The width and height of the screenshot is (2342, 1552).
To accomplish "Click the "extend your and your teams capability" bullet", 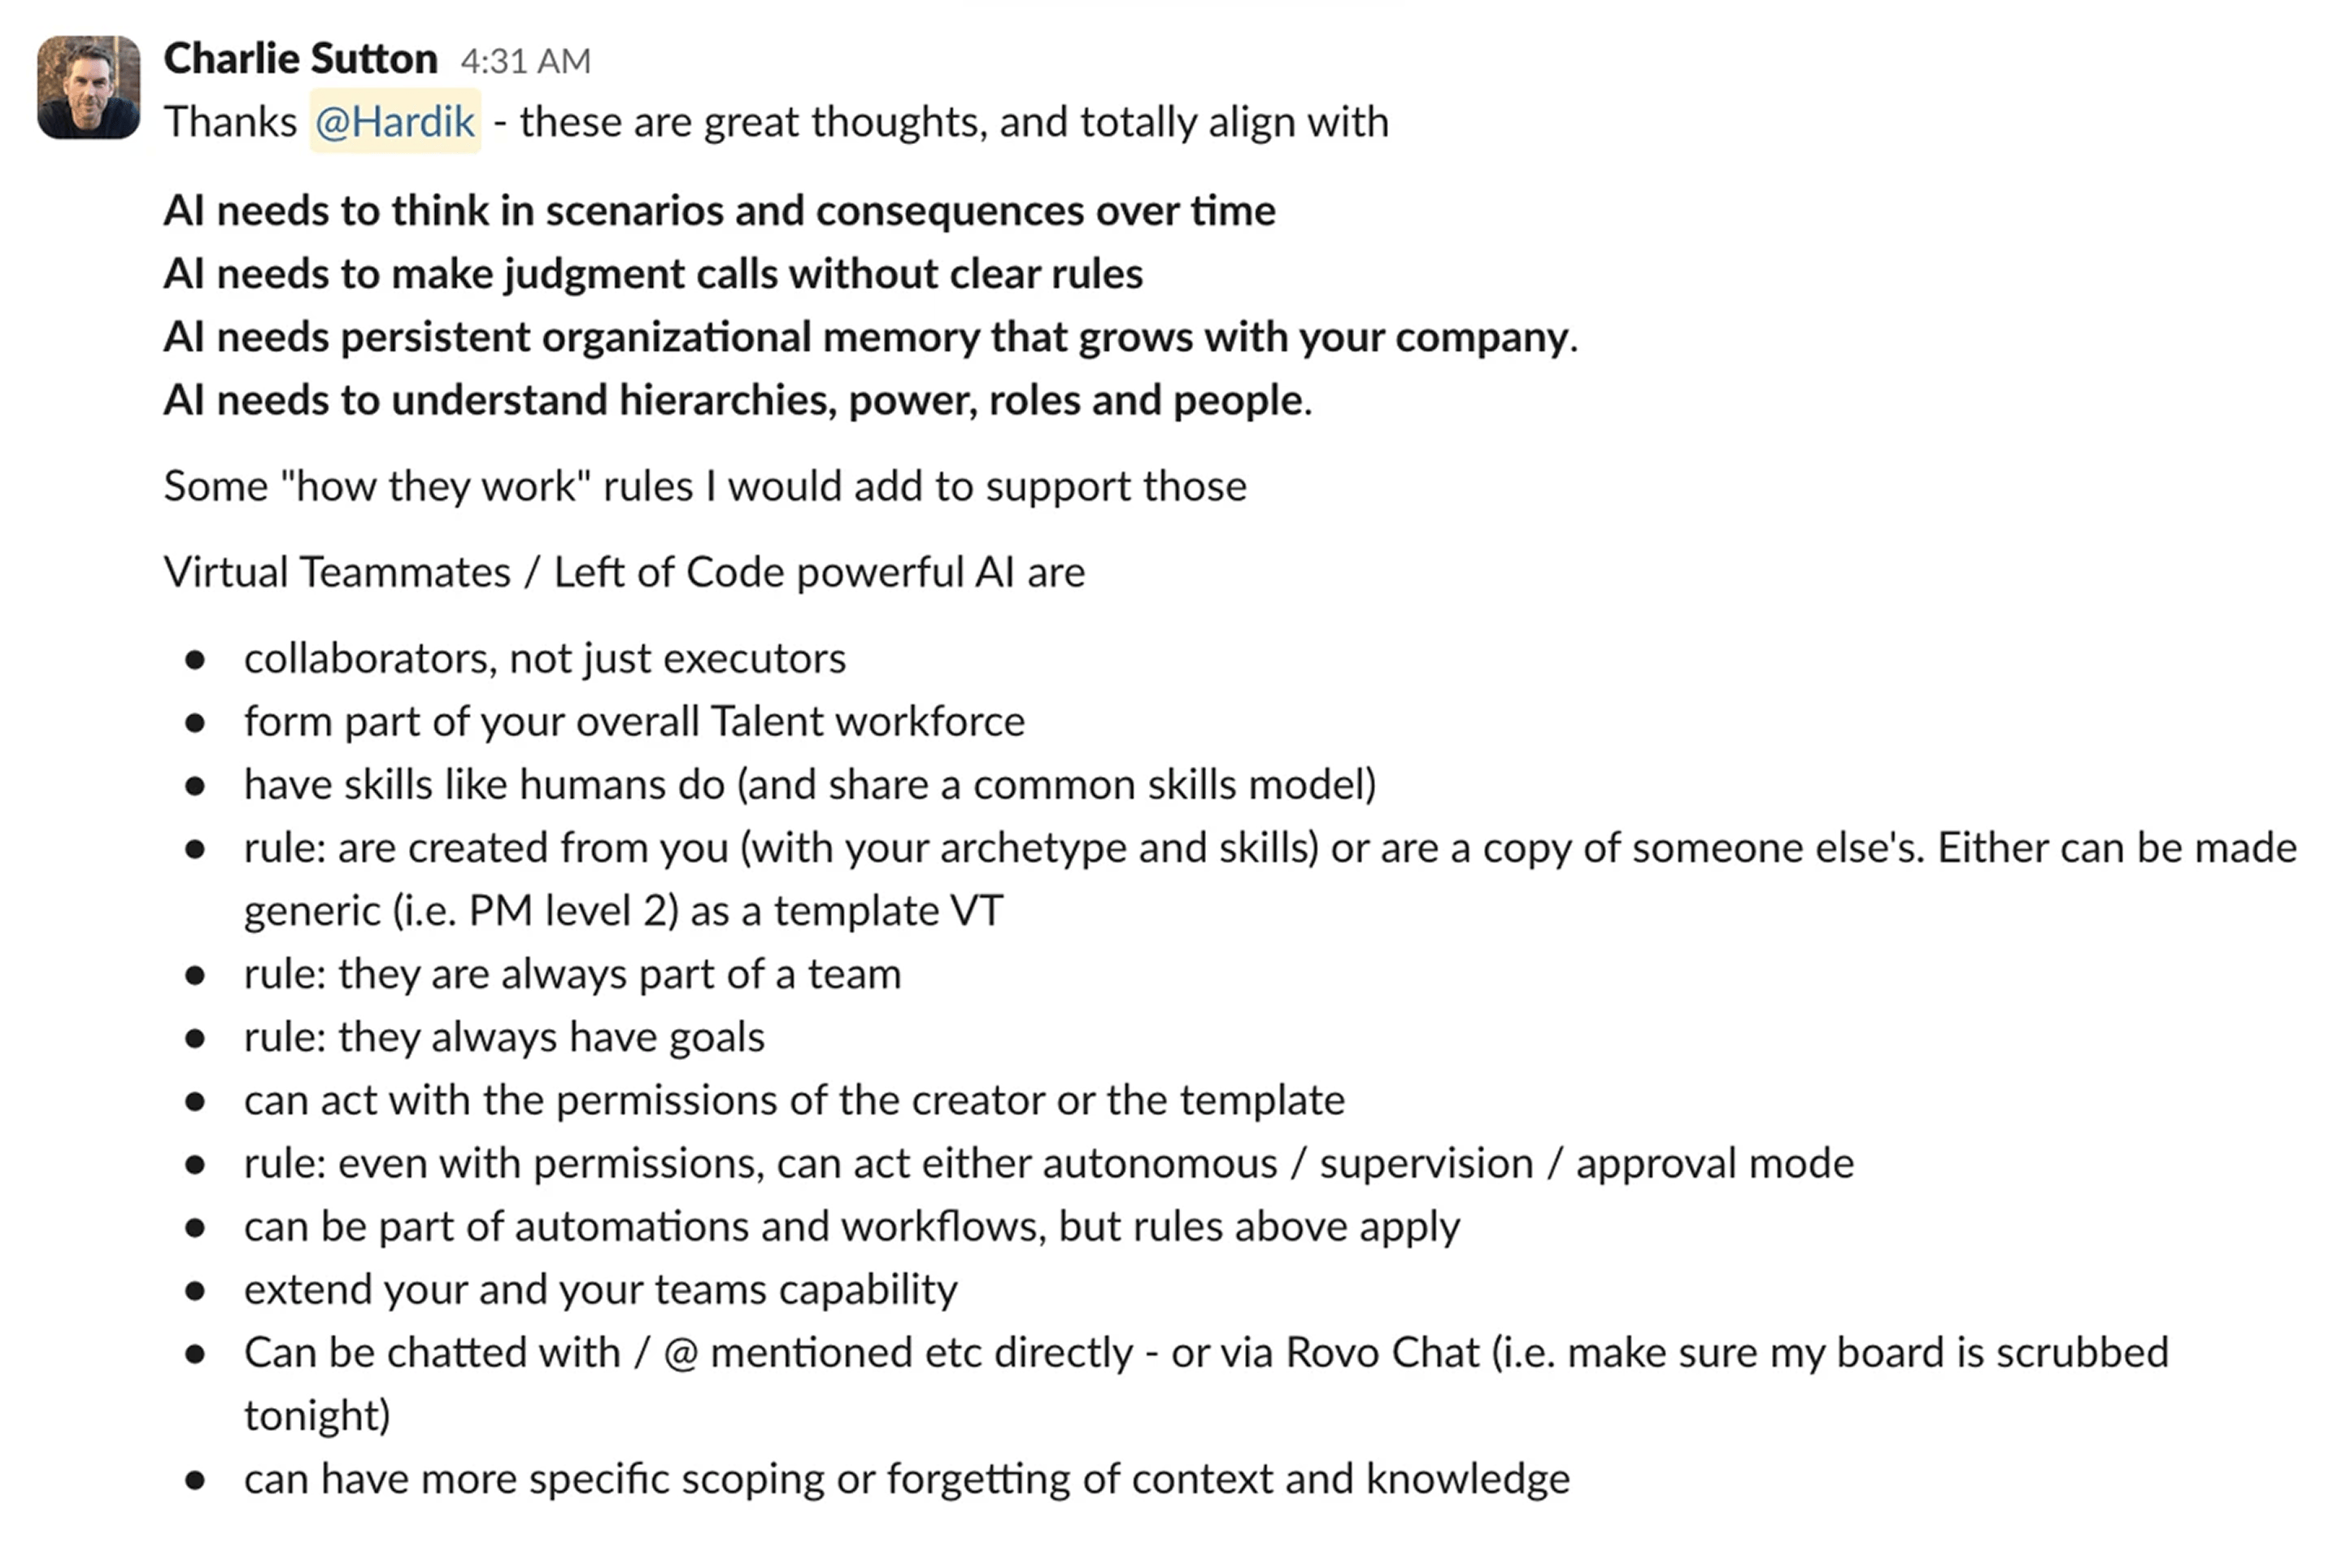I will click(x=601, y=1291).
